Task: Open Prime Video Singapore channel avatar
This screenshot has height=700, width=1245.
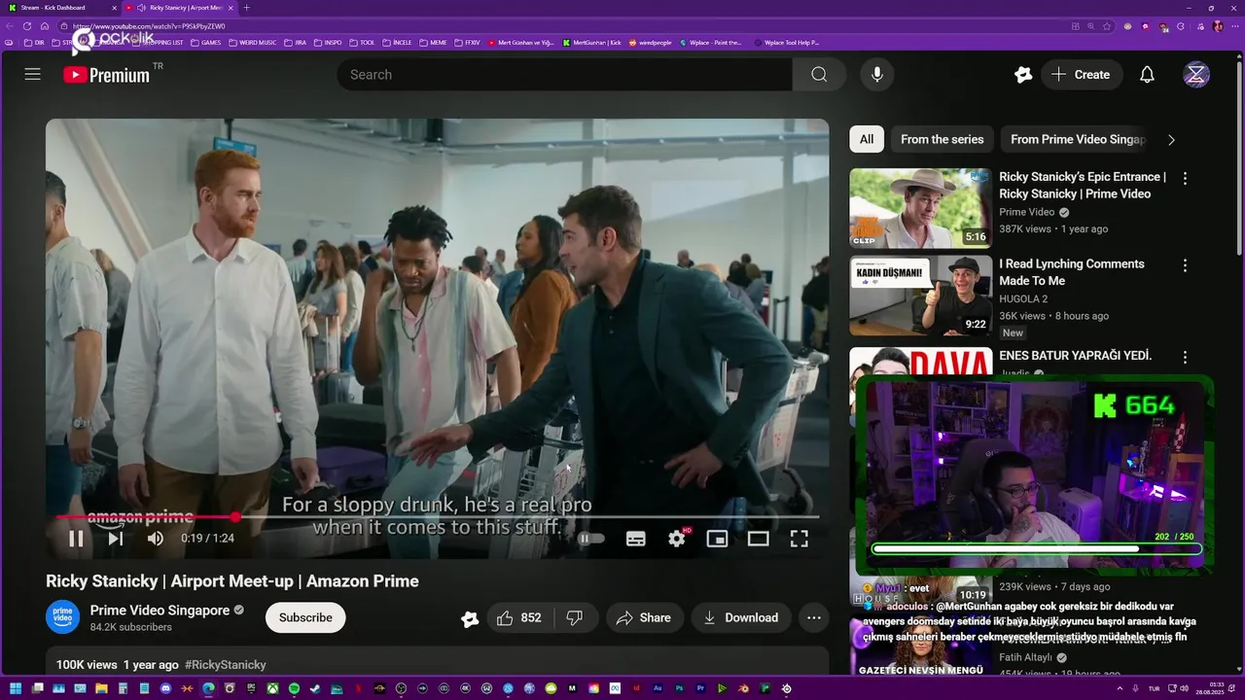Action: (63, 617)
